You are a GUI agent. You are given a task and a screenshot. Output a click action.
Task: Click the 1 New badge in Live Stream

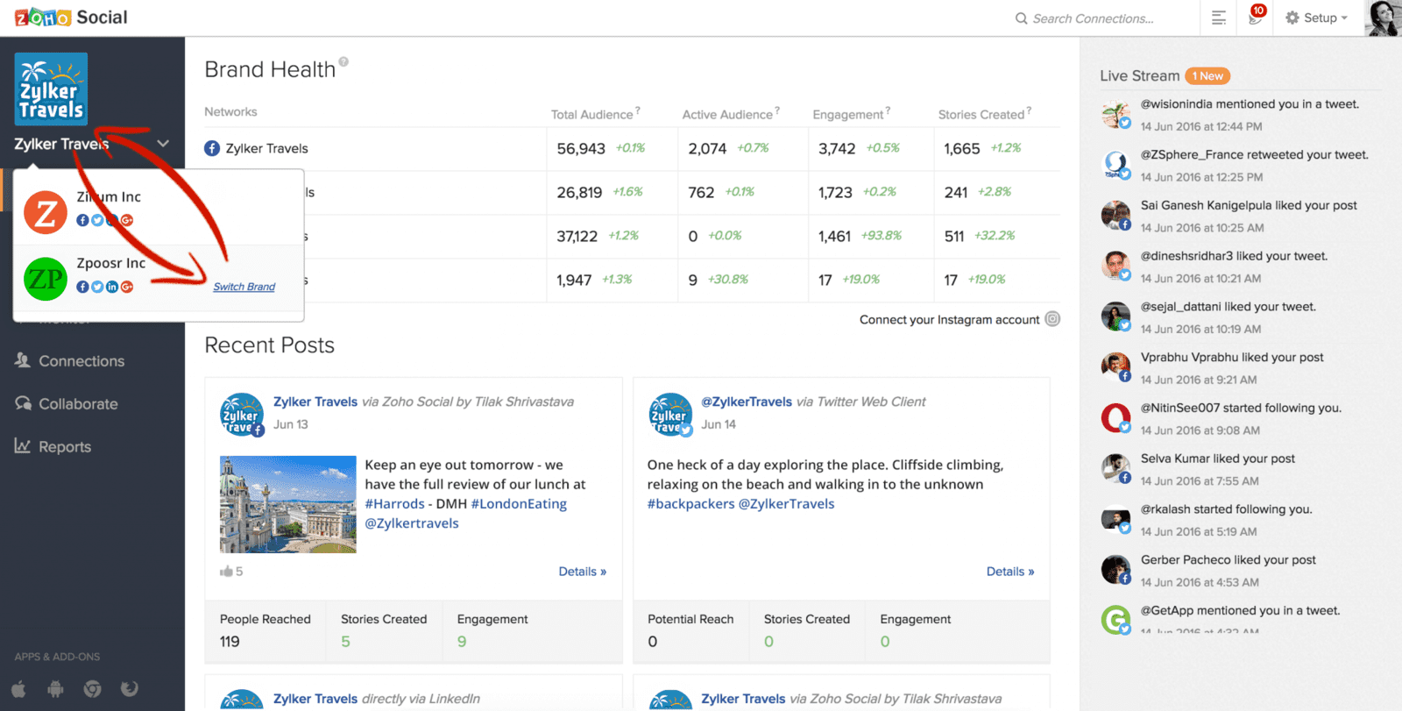[1207, 76]
